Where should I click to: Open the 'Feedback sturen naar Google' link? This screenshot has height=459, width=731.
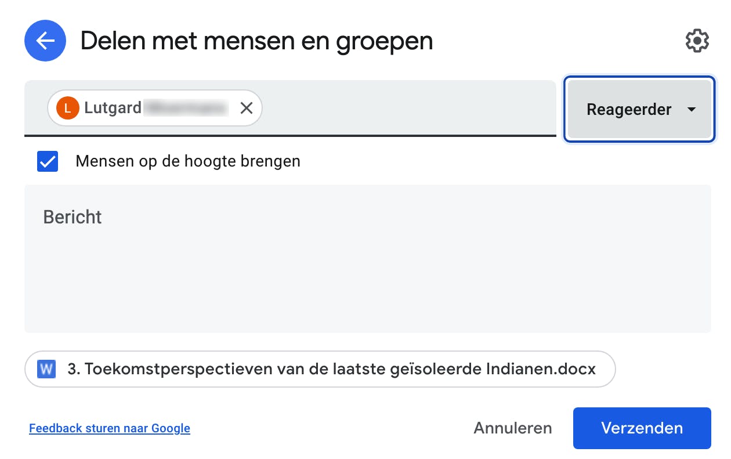(110, 429)
